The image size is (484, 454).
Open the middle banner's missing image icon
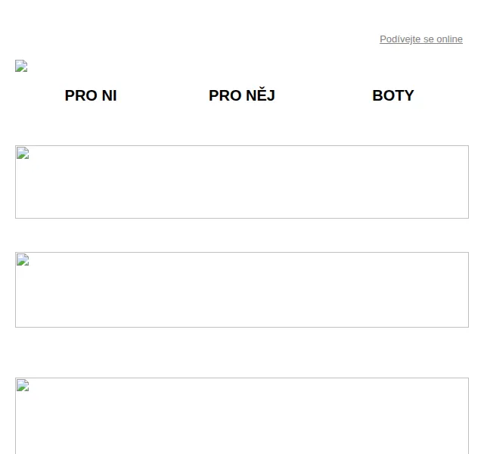click(x=23, y=260)
